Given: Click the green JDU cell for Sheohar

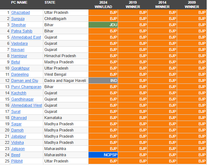Looking at the screenshot, I should [x=103, y=25].
